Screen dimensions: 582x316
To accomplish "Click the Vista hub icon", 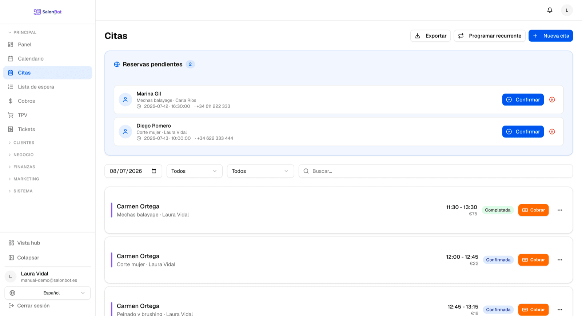I will (x=11, y=243).
